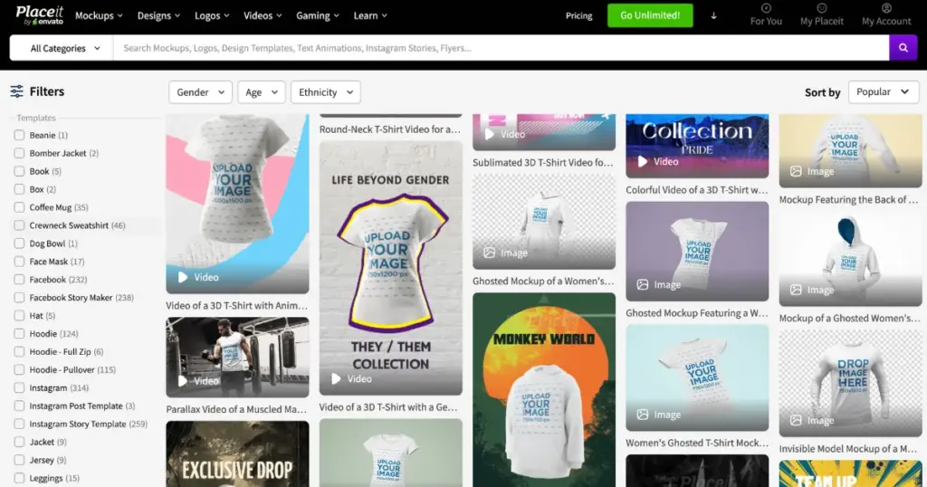Check the Dog Bowl filter checkbox
927x487 pixels.
click(19, 243)
